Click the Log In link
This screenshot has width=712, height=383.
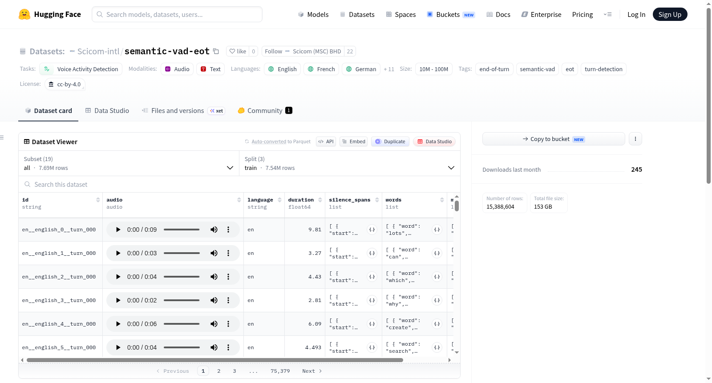636,14
